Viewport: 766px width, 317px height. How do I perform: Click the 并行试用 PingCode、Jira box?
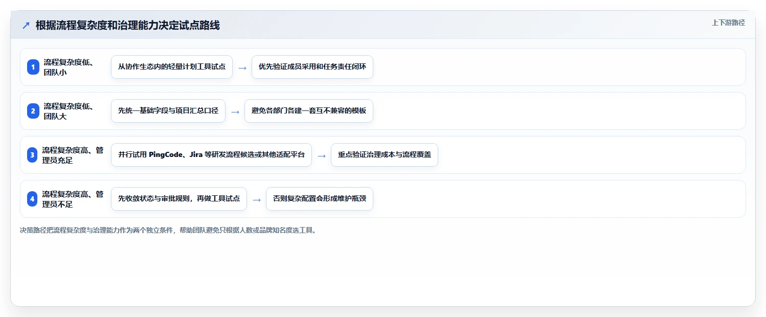(x=211, y=155)
